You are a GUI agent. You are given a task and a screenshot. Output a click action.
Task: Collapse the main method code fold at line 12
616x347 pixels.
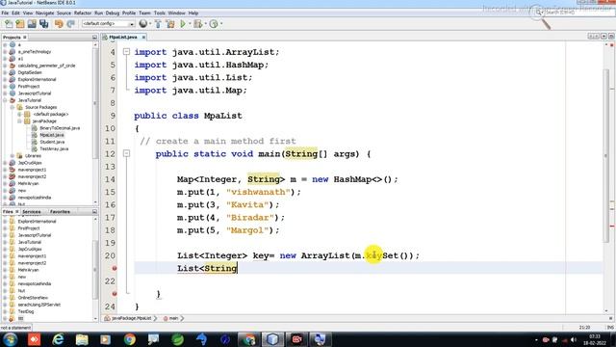click(126, 153)
